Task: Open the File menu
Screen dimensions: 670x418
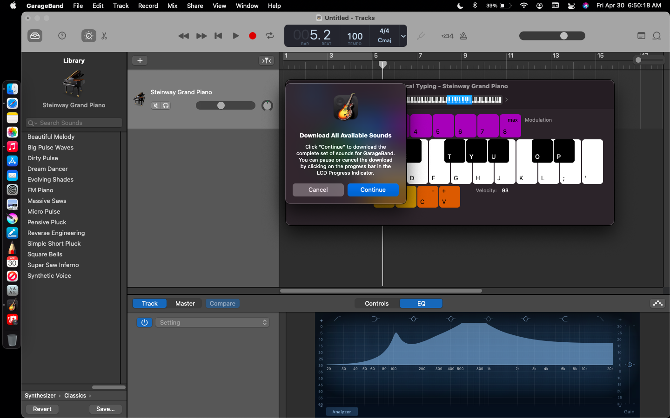Action: 78,6
